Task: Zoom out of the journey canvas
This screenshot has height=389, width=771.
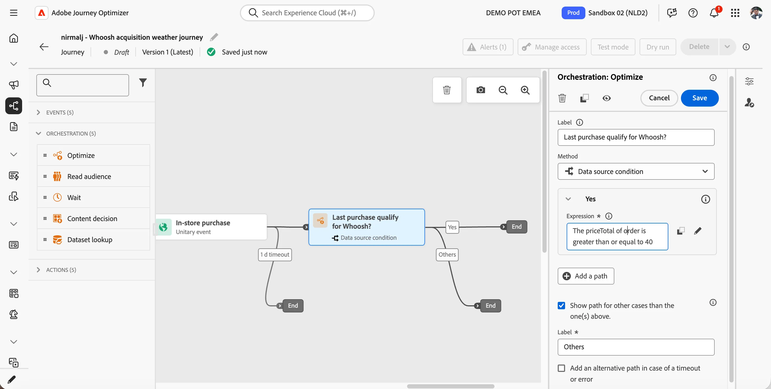Action: (503, 90)
